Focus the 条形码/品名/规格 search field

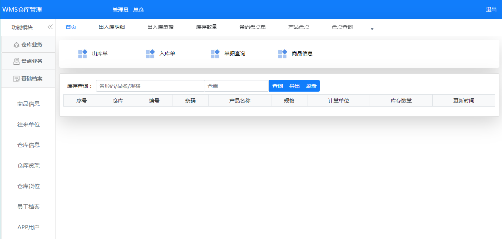150,86
